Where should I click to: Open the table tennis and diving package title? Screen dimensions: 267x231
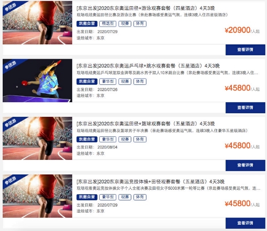pyautogui.click(x=148, y=66)
